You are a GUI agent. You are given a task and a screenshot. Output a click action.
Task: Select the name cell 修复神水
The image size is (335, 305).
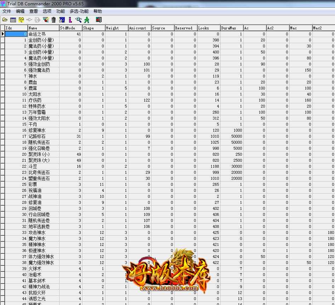43,130
